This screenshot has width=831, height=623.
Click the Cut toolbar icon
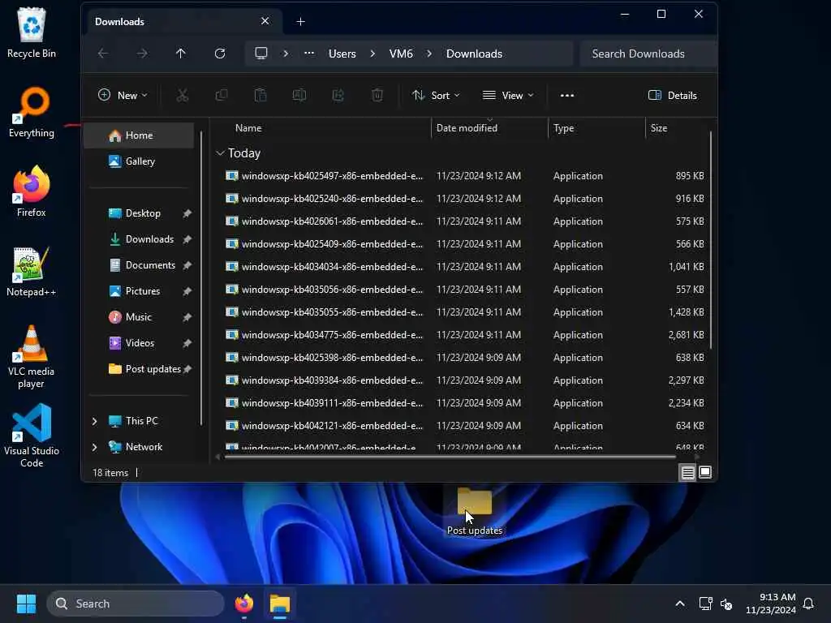pos(183,96)
